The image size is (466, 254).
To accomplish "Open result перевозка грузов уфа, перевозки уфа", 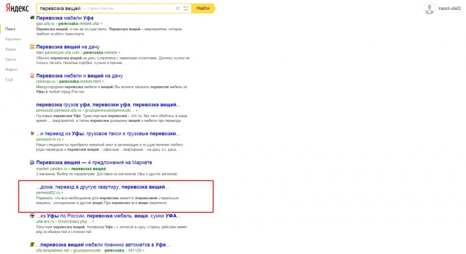I will click(108, 104).
